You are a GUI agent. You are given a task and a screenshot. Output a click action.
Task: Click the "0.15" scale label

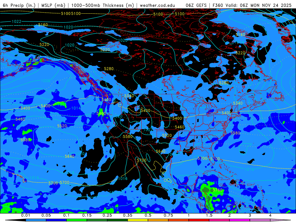(87, 215)
